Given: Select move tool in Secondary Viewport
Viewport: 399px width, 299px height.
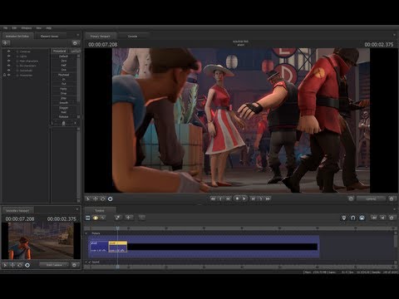Looking at the screenshot, I should pos(12,265).
